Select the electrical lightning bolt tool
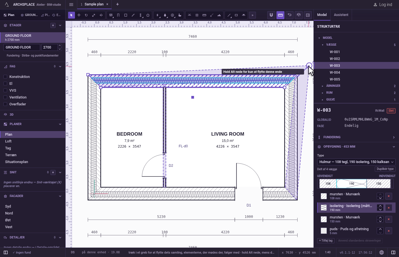Image resolution: width=399 pixels, height=257 pixels. (x=158, y=15)
